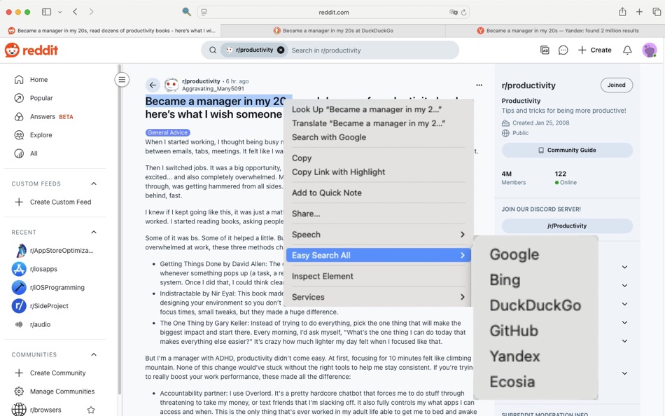Open the Easy Search All submenu

tap(378, 255)
